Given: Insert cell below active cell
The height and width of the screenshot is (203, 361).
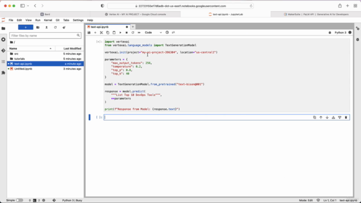Looking at the screenshot, I should click(340, 117).
